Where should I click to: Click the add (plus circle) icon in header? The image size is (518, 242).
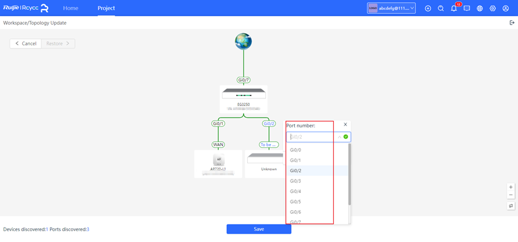[428, 8]
